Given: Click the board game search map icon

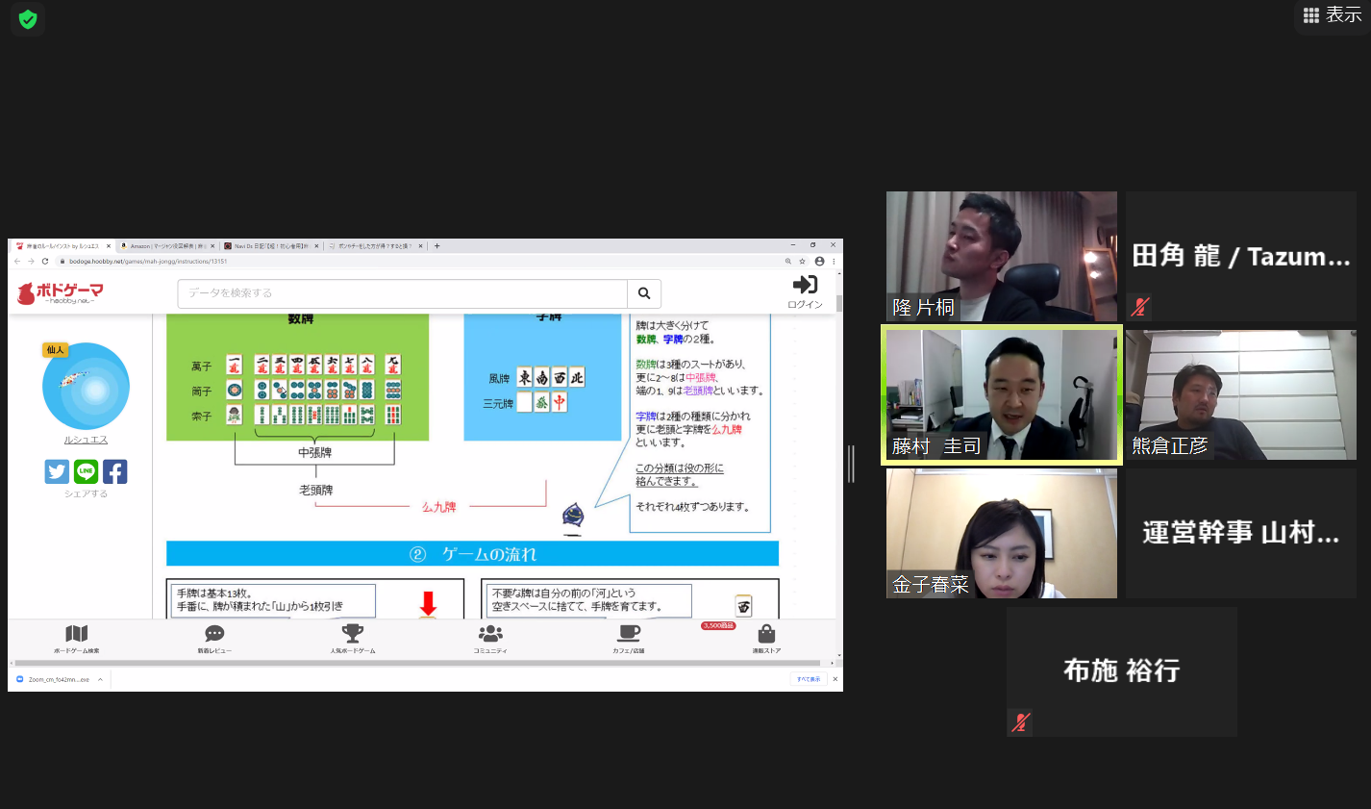Looking at the screenshot, I should [76, 634].
